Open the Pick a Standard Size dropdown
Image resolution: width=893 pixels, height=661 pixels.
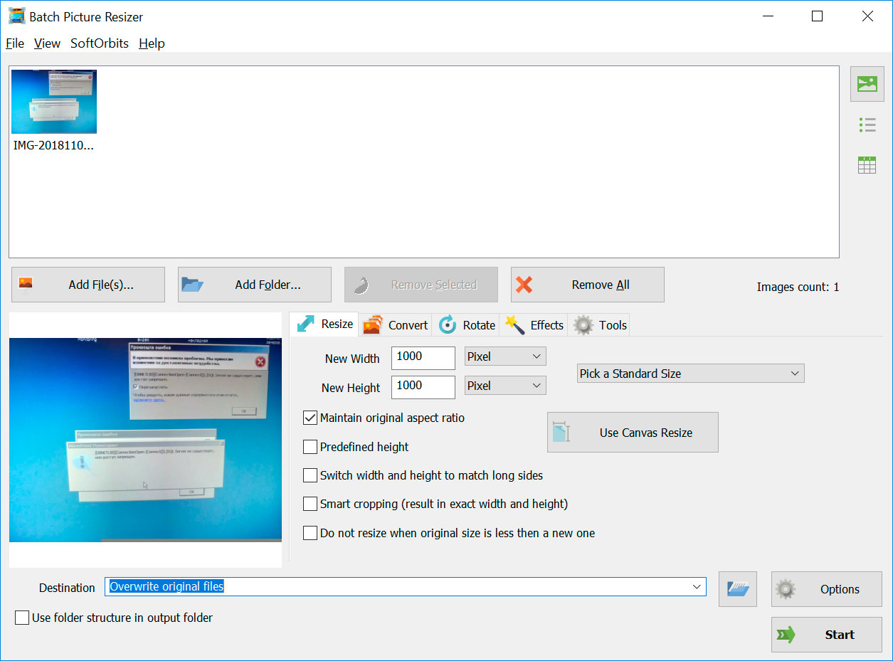point(689,373)
